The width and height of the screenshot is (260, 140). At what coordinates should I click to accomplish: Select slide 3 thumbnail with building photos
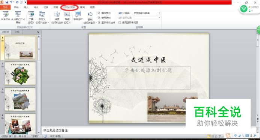[20, 99]
